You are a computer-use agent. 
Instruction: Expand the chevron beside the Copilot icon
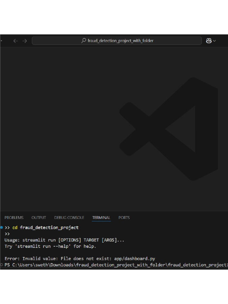point(214,41)
